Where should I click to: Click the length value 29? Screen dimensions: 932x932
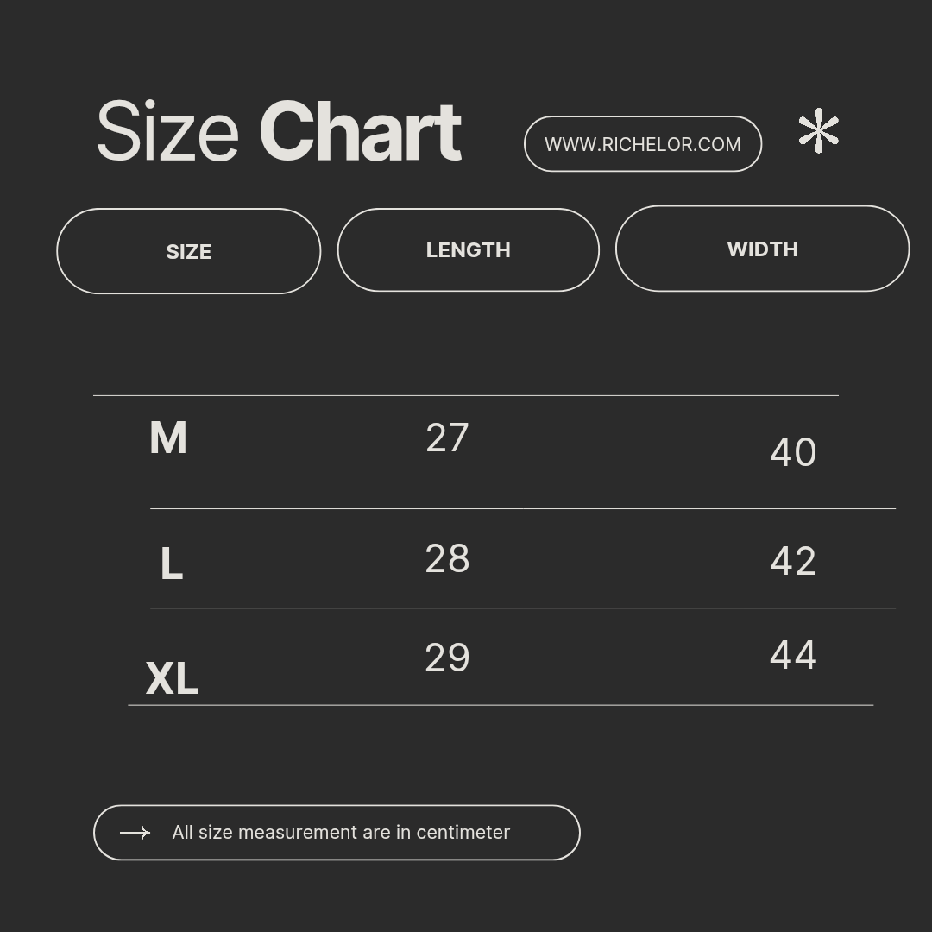coord(447,658)
